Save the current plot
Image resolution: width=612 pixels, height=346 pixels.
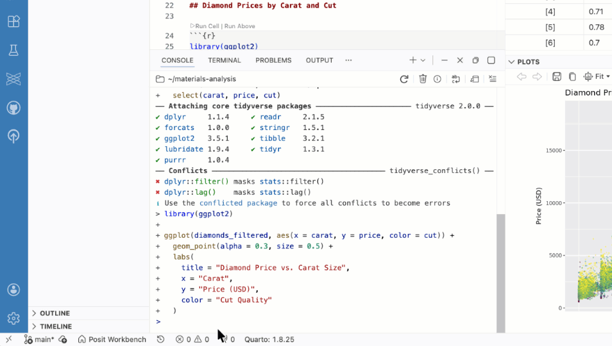(557, 77)
